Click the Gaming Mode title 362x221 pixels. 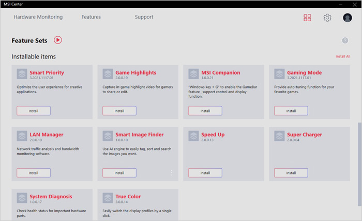304,72
